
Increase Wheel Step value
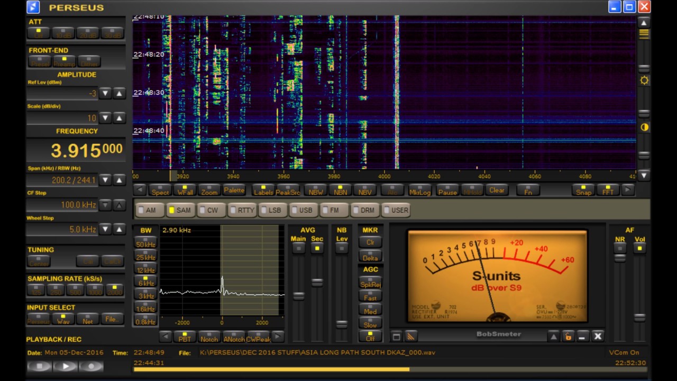pos(119,229)
